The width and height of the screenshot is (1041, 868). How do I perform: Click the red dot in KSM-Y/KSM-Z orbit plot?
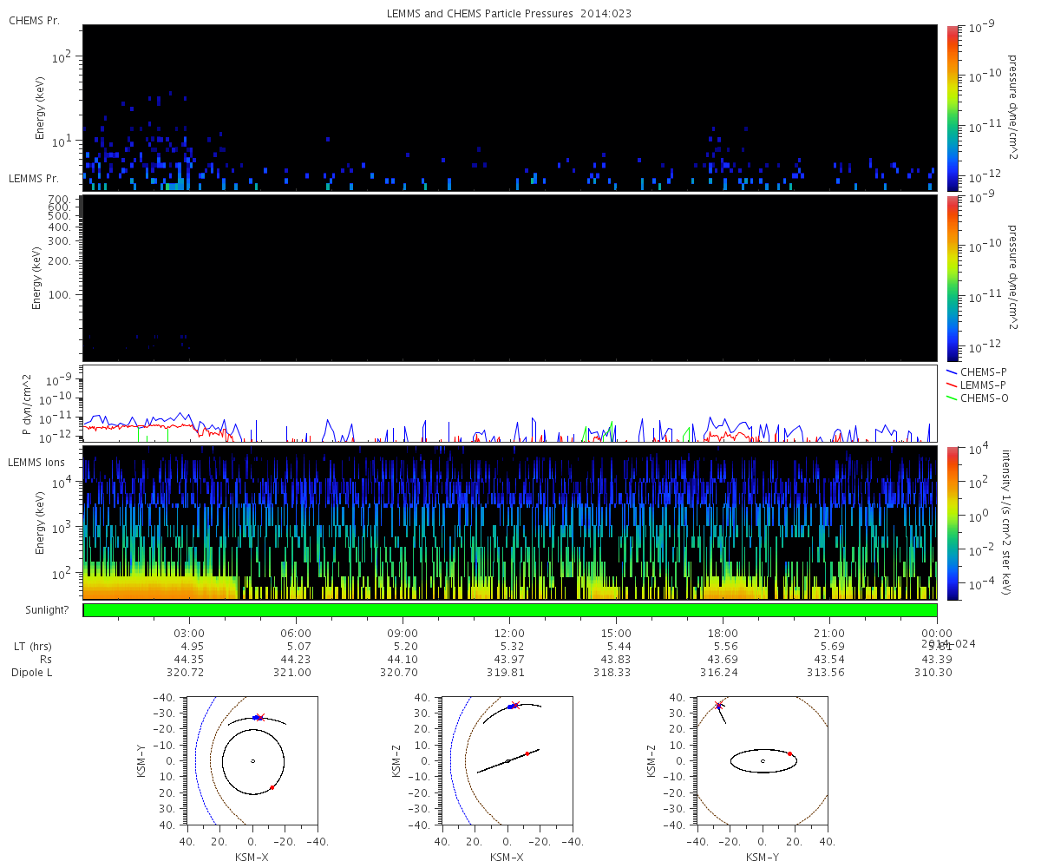pos(789,754)
